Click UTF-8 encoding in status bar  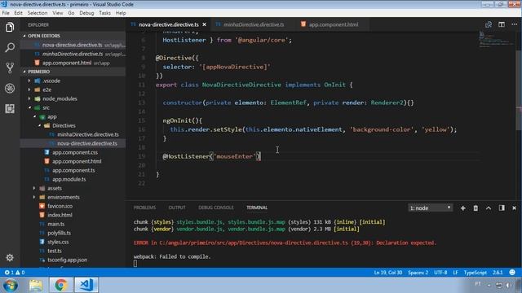440,273
